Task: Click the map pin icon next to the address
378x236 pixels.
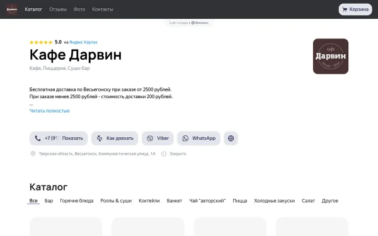Action: [x=33, y=154]
